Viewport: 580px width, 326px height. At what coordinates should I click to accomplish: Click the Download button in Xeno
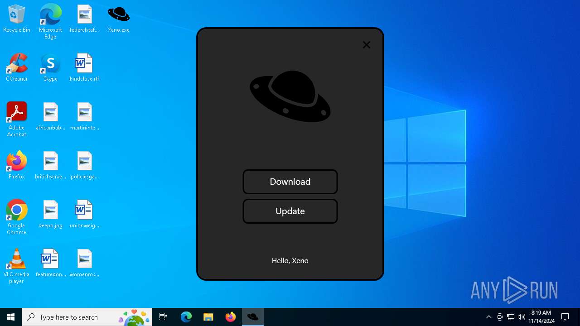tap(290, 182)
